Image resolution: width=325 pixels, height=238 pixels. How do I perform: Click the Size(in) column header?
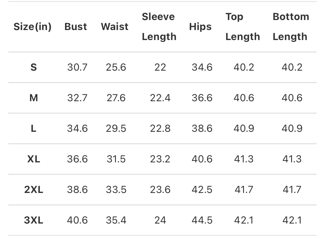32,27
